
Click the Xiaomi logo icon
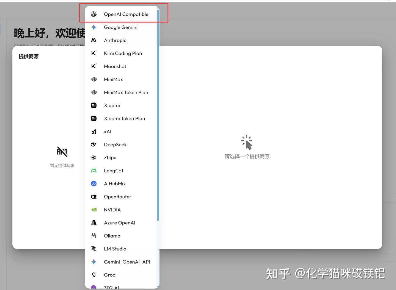click(94, 105)
